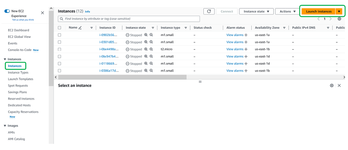Refresh the instances list
Screen dimensions: 348x150
click(x=209, y=12)
